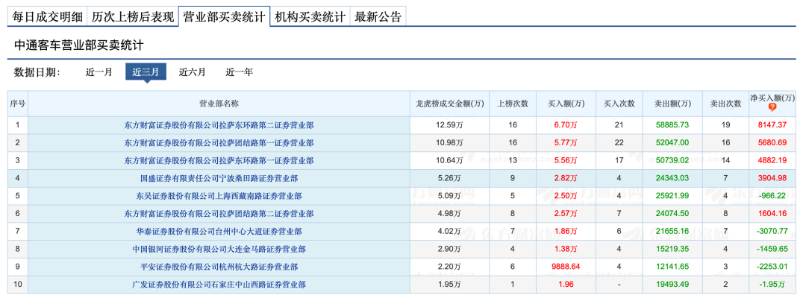Click the 3904.98 net buy cell
This screenshot has height=301, width=806.
pos(772,178)
